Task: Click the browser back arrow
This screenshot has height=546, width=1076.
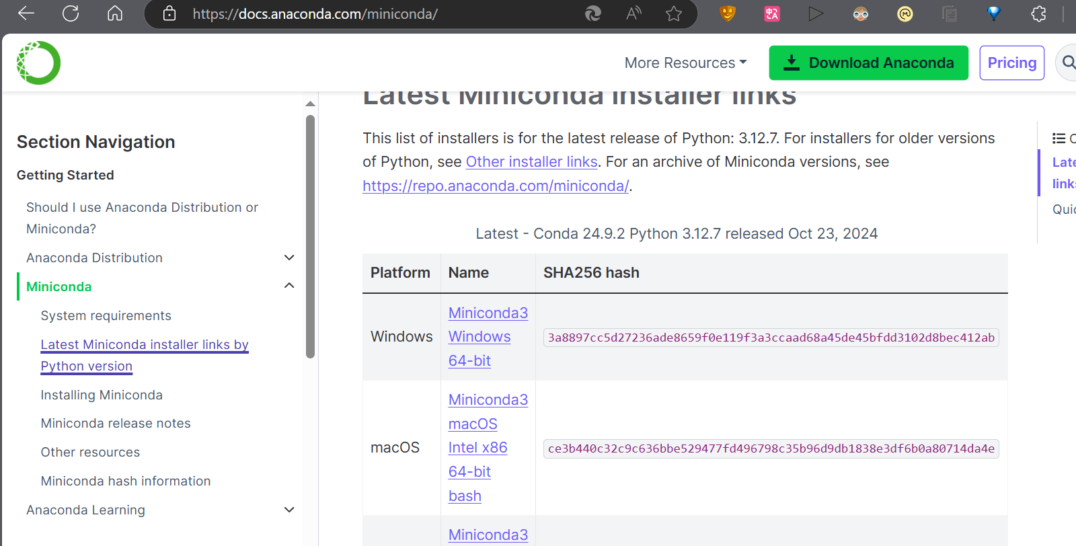Action: click(x=26, y=13)
